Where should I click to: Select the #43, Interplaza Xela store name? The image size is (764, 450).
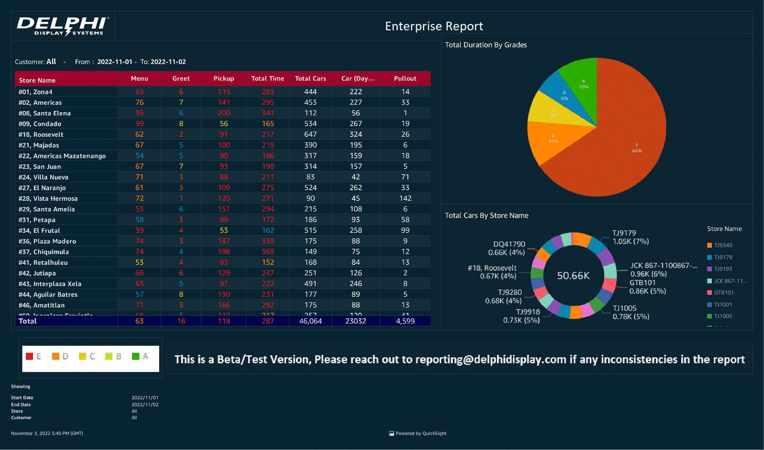coord(50,284)
